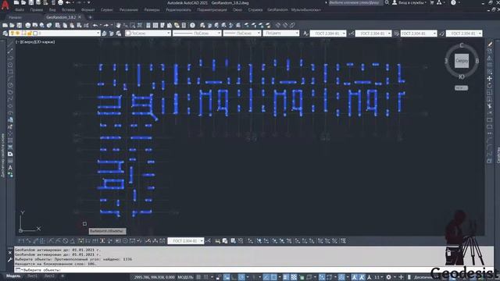
Task: Click Redo in the standard toolbar
Action: click(x=106, y=25)
